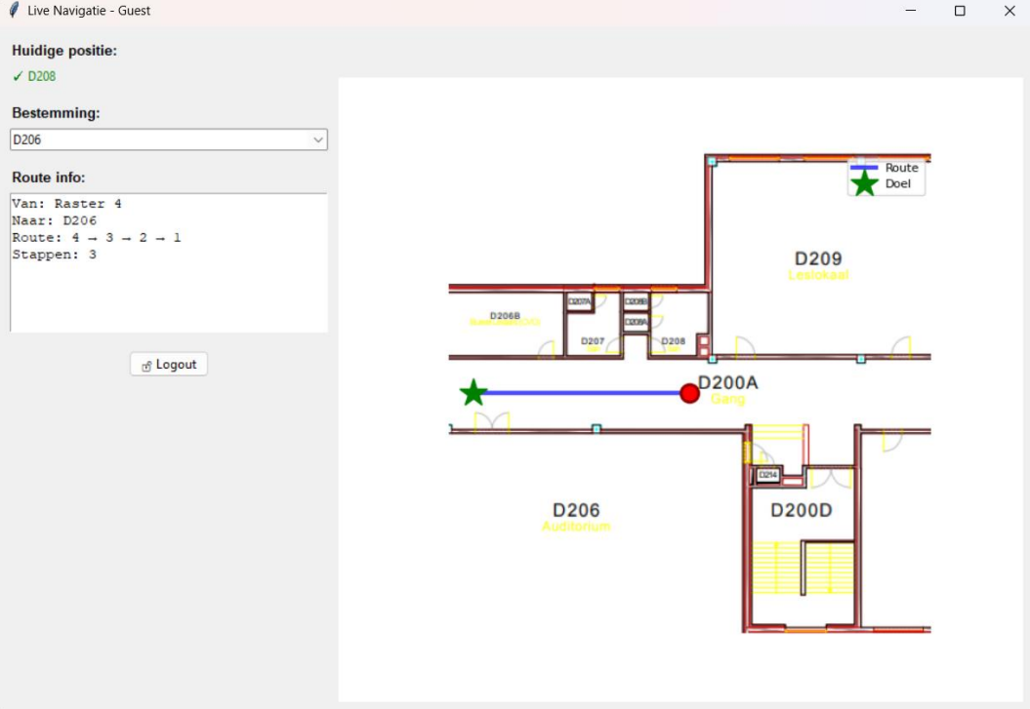The height and width of the screenshot is (709, 1030).
Task: Click the "Live Navigatie - Guest" window title
Action: pyautogui.click(x=89, y=11)
